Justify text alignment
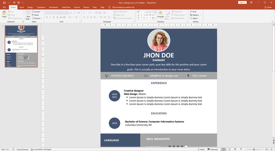Image resolution: width=275 pixels, height=151 pixels. pyautogui.click(x=95, y=17)
